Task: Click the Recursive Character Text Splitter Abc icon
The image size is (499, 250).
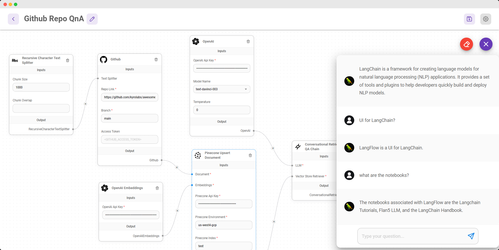Action: tap(15, 60)
